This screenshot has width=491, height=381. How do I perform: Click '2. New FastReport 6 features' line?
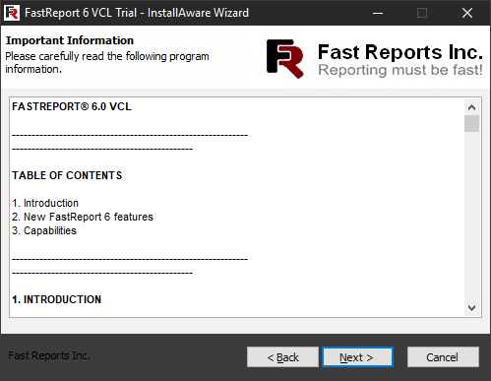83,217
